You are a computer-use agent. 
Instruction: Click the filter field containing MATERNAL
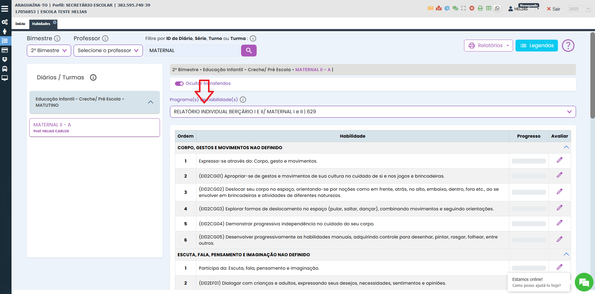192,51
